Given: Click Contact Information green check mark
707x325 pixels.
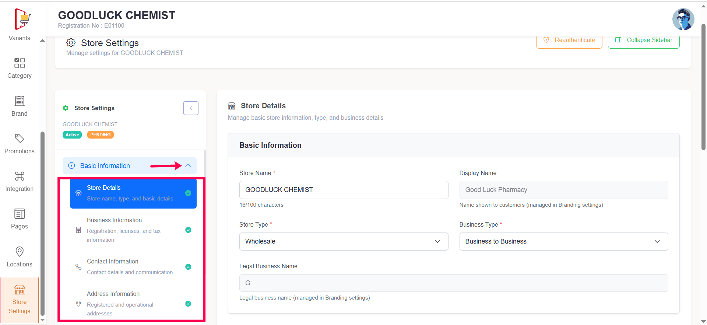Looking at the screenshot, I should tap(188, 267).
